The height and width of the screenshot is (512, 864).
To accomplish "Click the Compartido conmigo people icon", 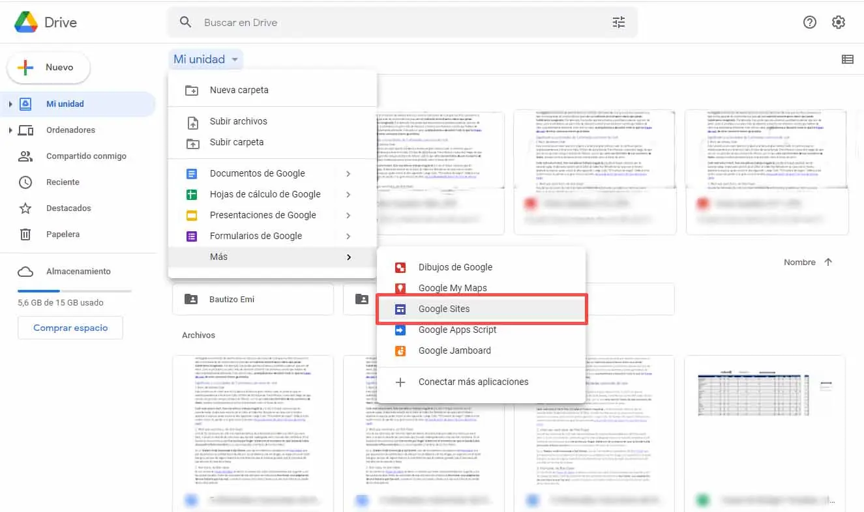I will [25, 156].
